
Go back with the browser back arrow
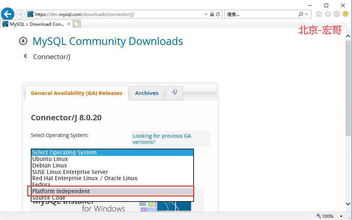tap(7, 14)
